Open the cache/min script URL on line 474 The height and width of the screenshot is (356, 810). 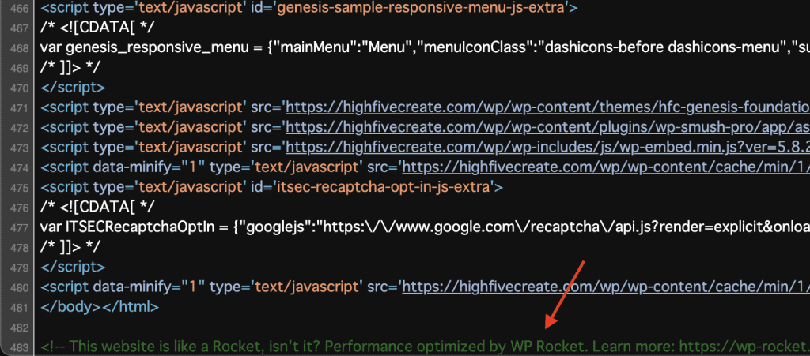[x=606, y=167]
